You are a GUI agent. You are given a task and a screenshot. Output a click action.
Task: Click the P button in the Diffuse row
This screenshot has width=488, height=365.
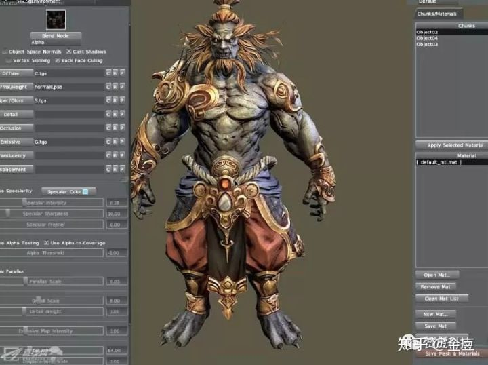pos(122,73)
